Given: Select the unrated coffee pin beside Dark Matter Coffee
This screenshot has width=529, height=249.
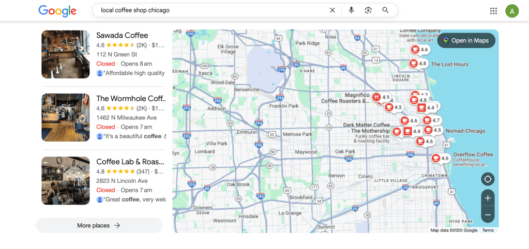Looking at the screenshot, I should (397, 131).
